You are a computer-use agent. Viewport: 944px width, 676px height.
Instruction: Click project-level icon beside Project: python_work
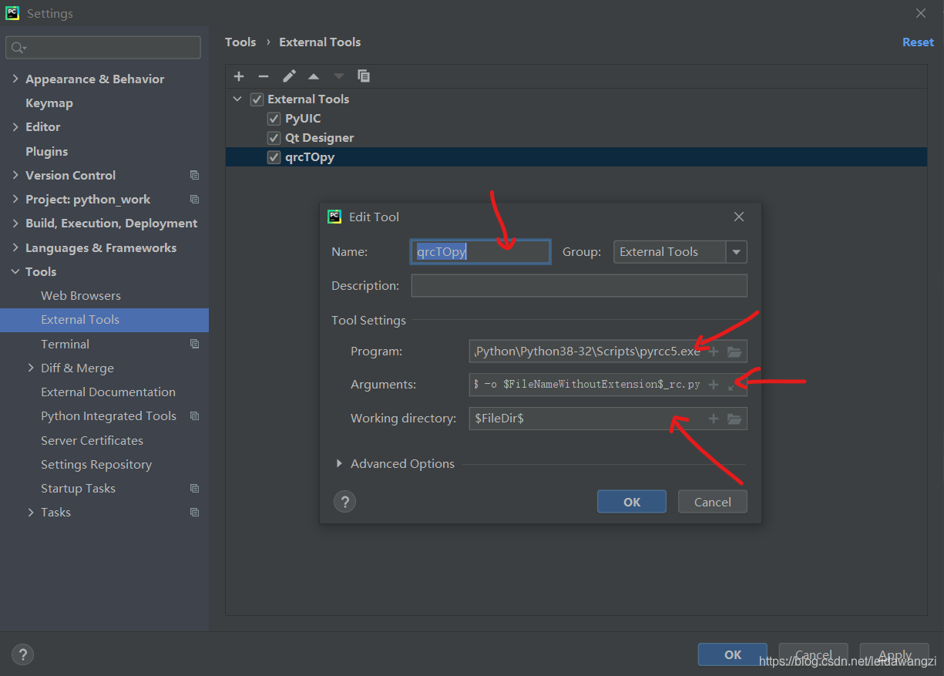click(194, 199)
